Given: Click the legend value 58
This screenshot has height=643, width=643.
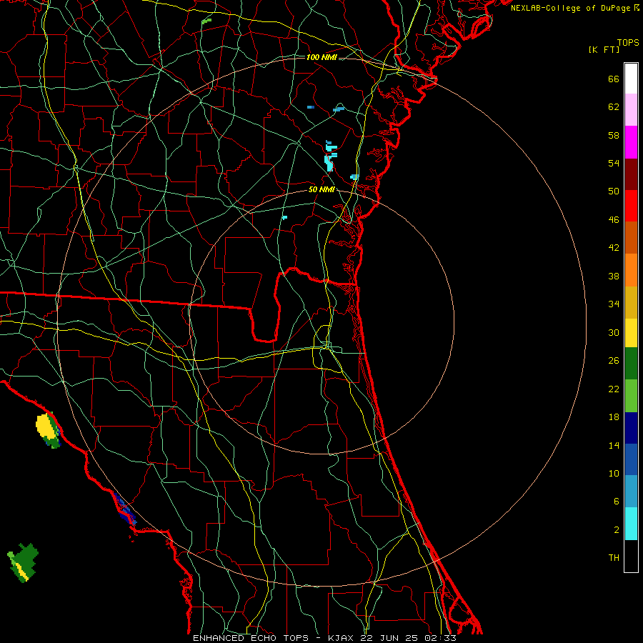Looking at the screenshot, I should coord(614,135).
